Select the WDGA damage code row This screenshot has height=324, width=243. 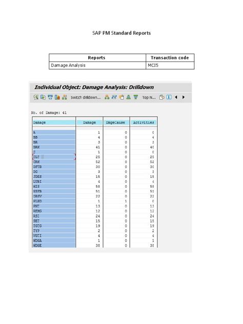point(54,240)
